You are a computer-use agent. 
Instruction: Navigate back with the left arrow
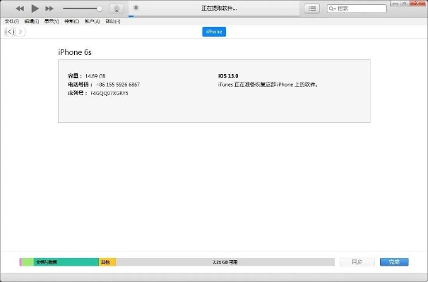coord(9,32)
